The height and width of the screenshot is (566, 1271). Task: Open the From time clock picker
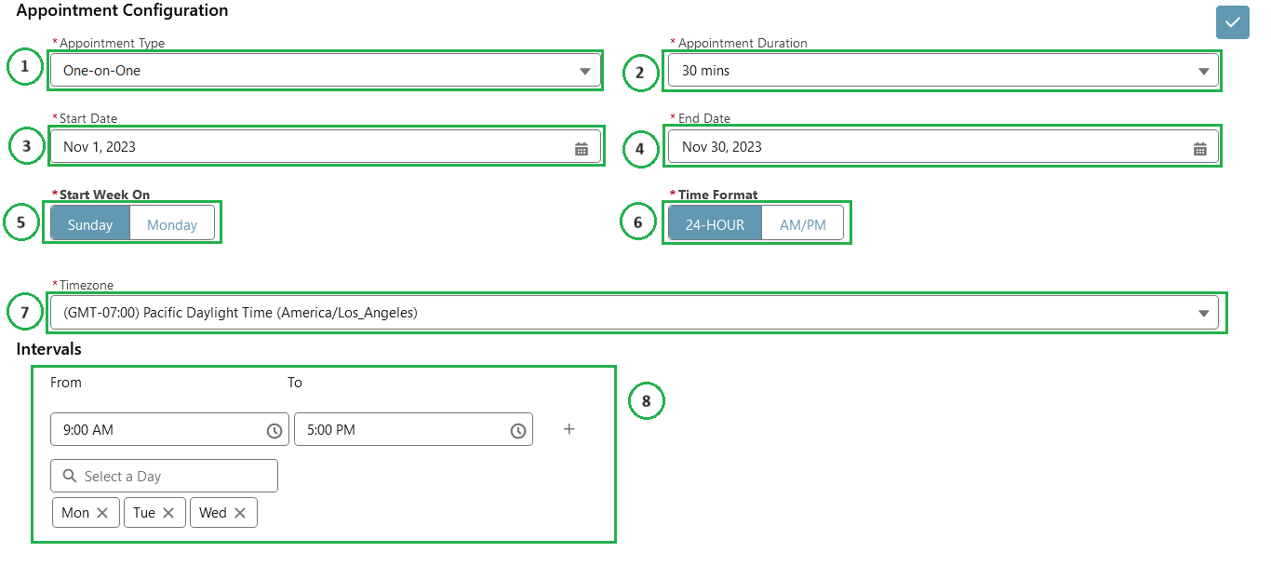pos(274,429)
